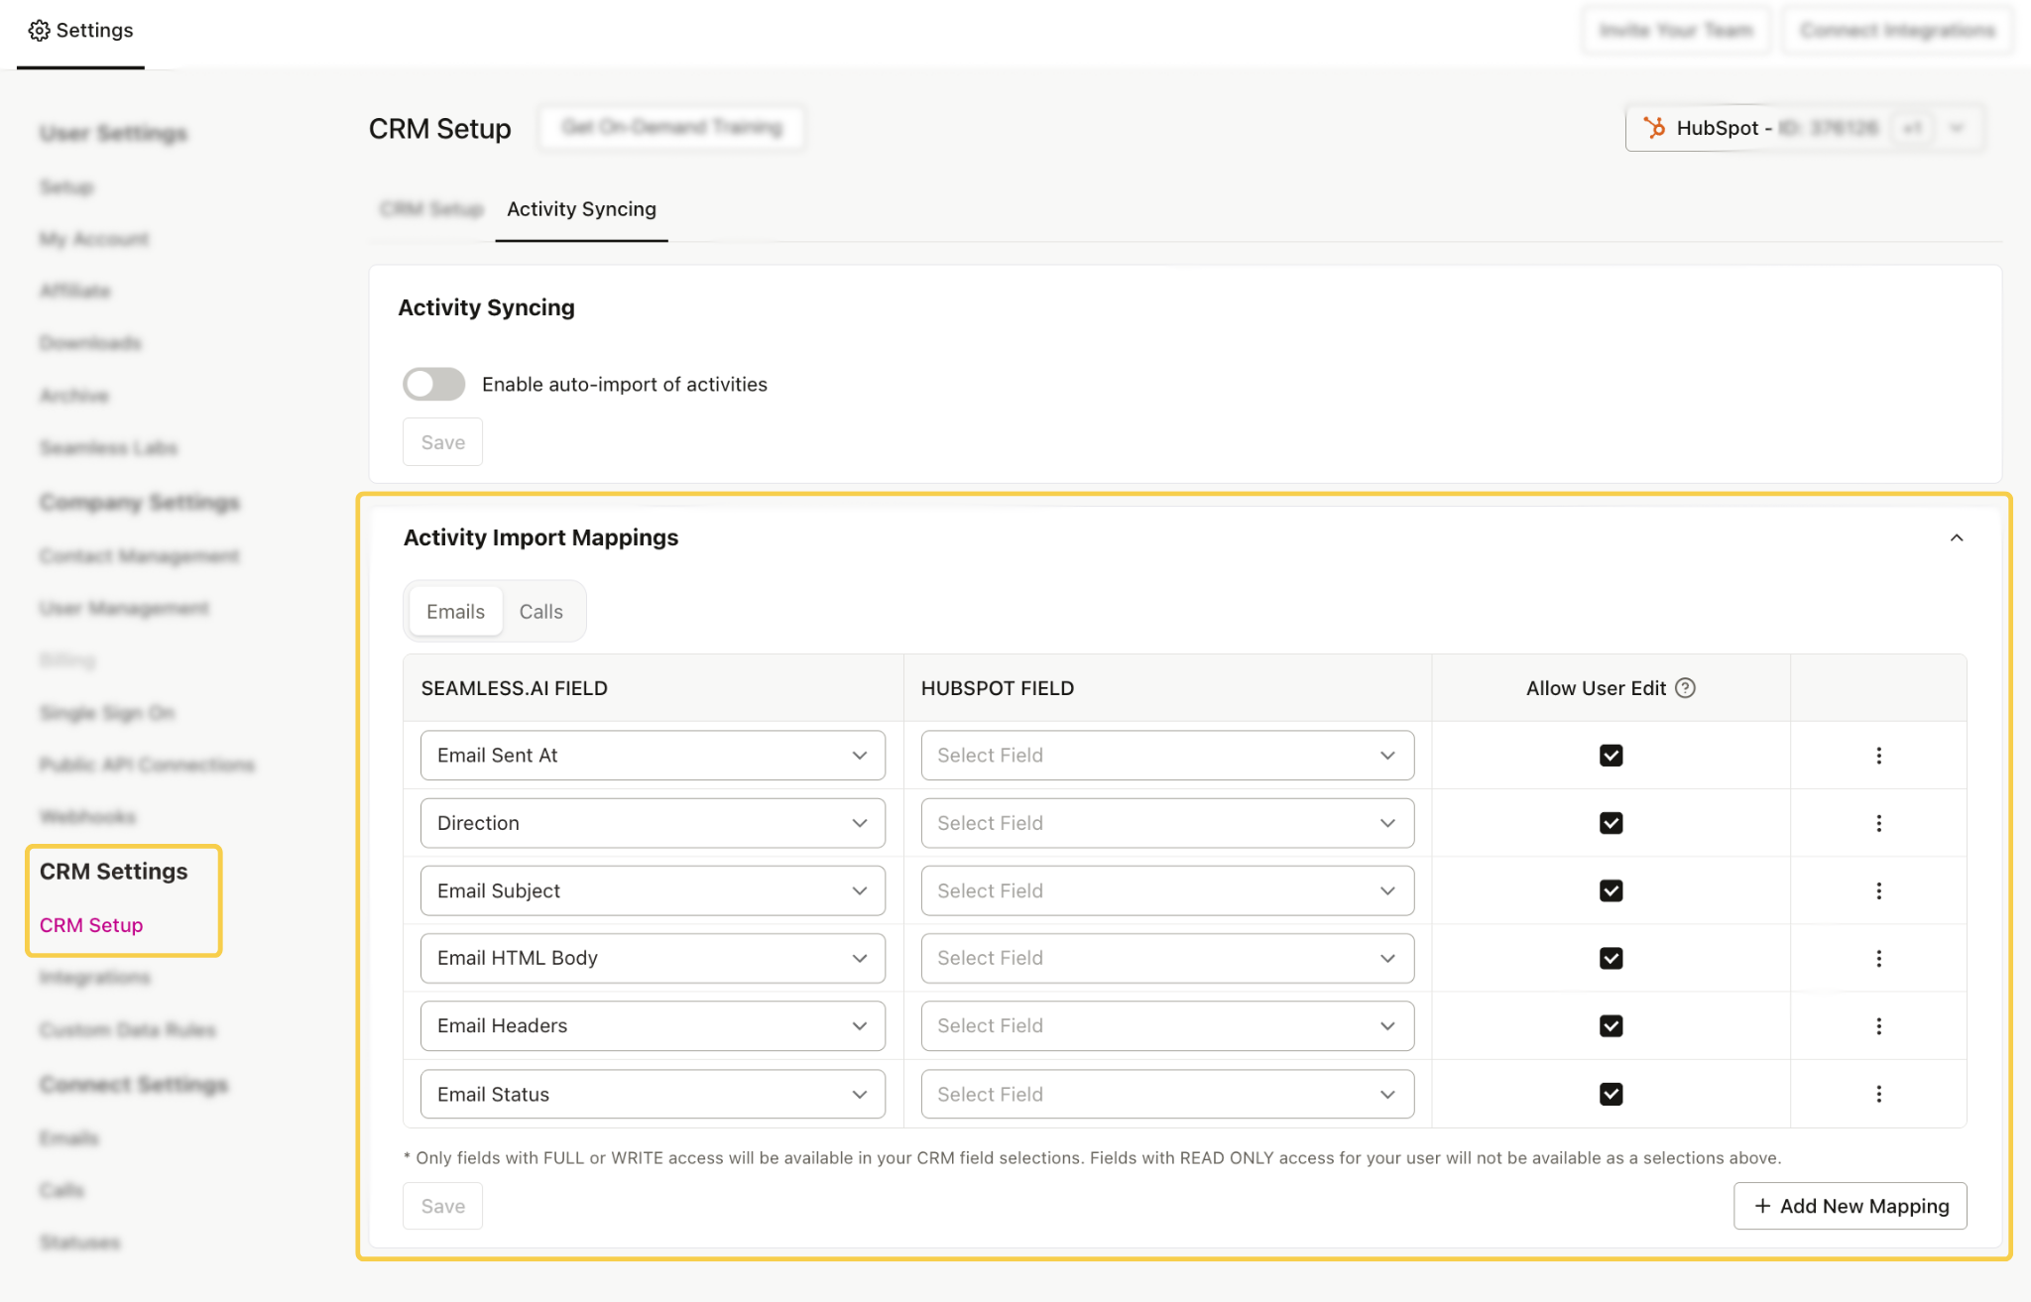Select the Calls mappings tab
The height and width of the screenshot is (1302, 2031).
click(540, 612)
